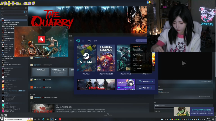This screenshot has height=121, width=216.
Task: Select the Steam entry heading the search dropdown
Action: (141, 50)
